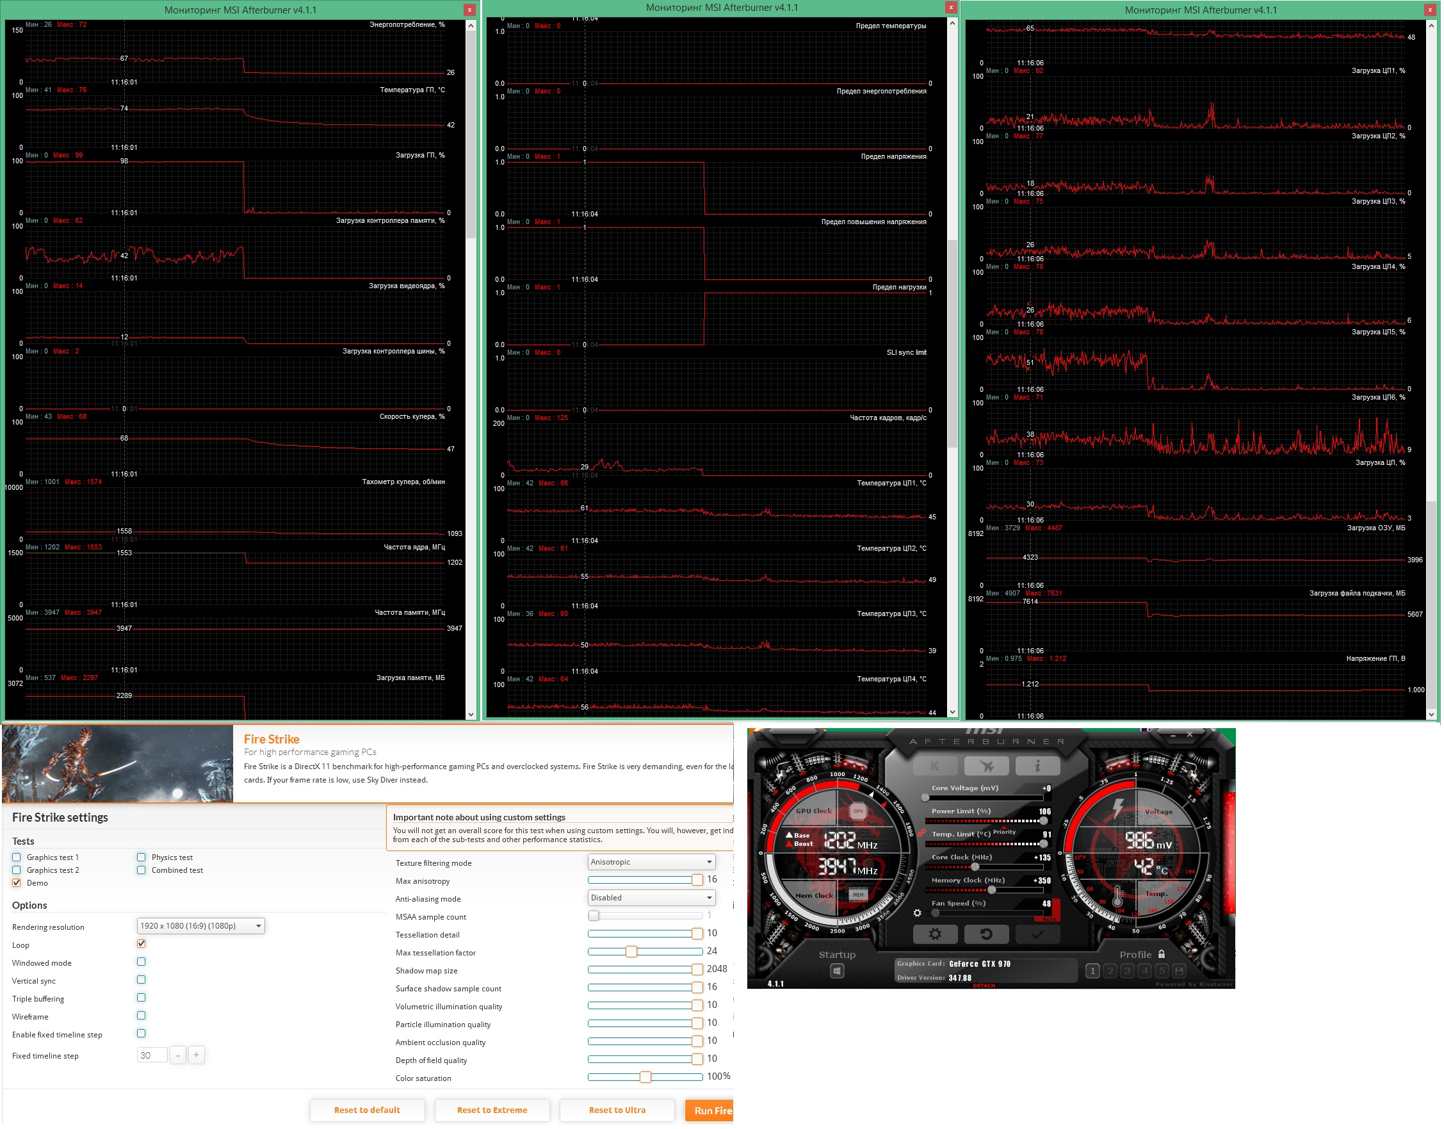Toggle the link icon beside Temp. Limit
The width and height of the screenshot is (1444, 1129).
pos(921,833)
